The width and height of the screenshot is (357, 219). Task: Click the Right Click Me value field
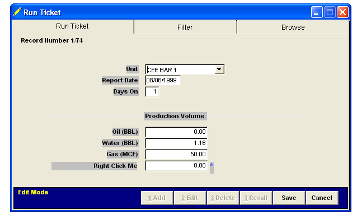[x=176, y=165]
